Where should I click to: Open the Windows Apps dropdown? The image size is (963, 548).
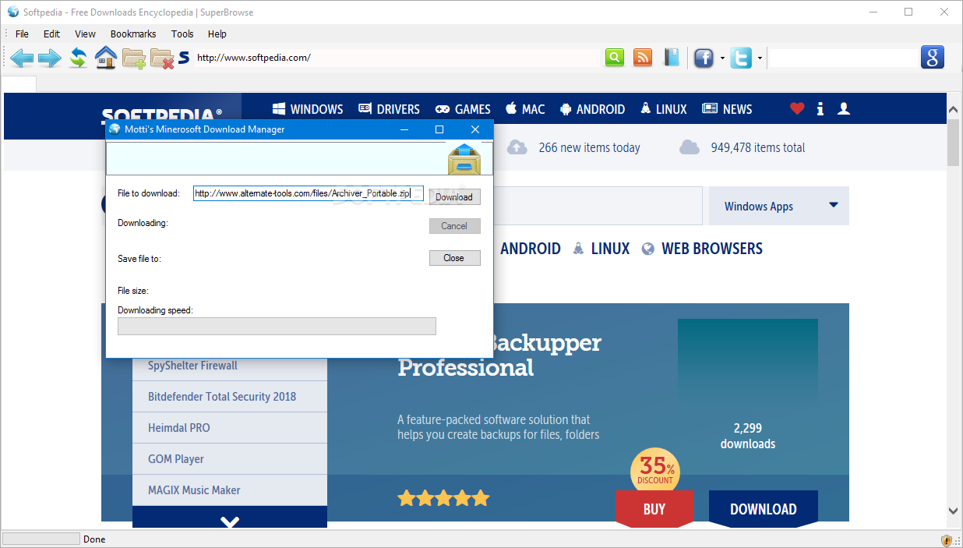pos(778,207)
